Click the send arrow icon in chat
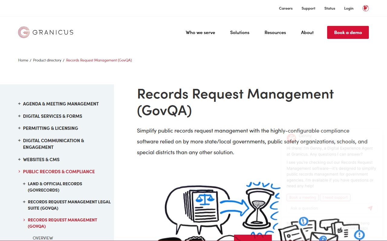 (370, 208)
